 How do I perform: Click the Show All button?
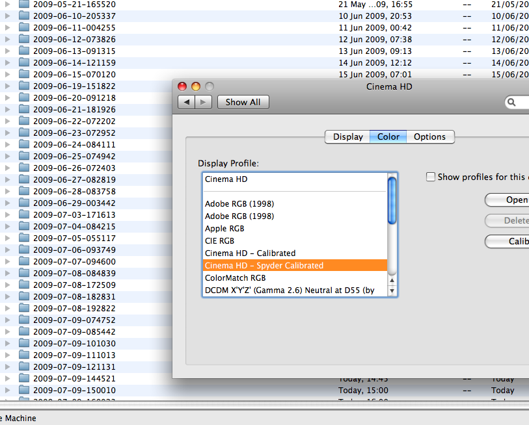[243, 102]
